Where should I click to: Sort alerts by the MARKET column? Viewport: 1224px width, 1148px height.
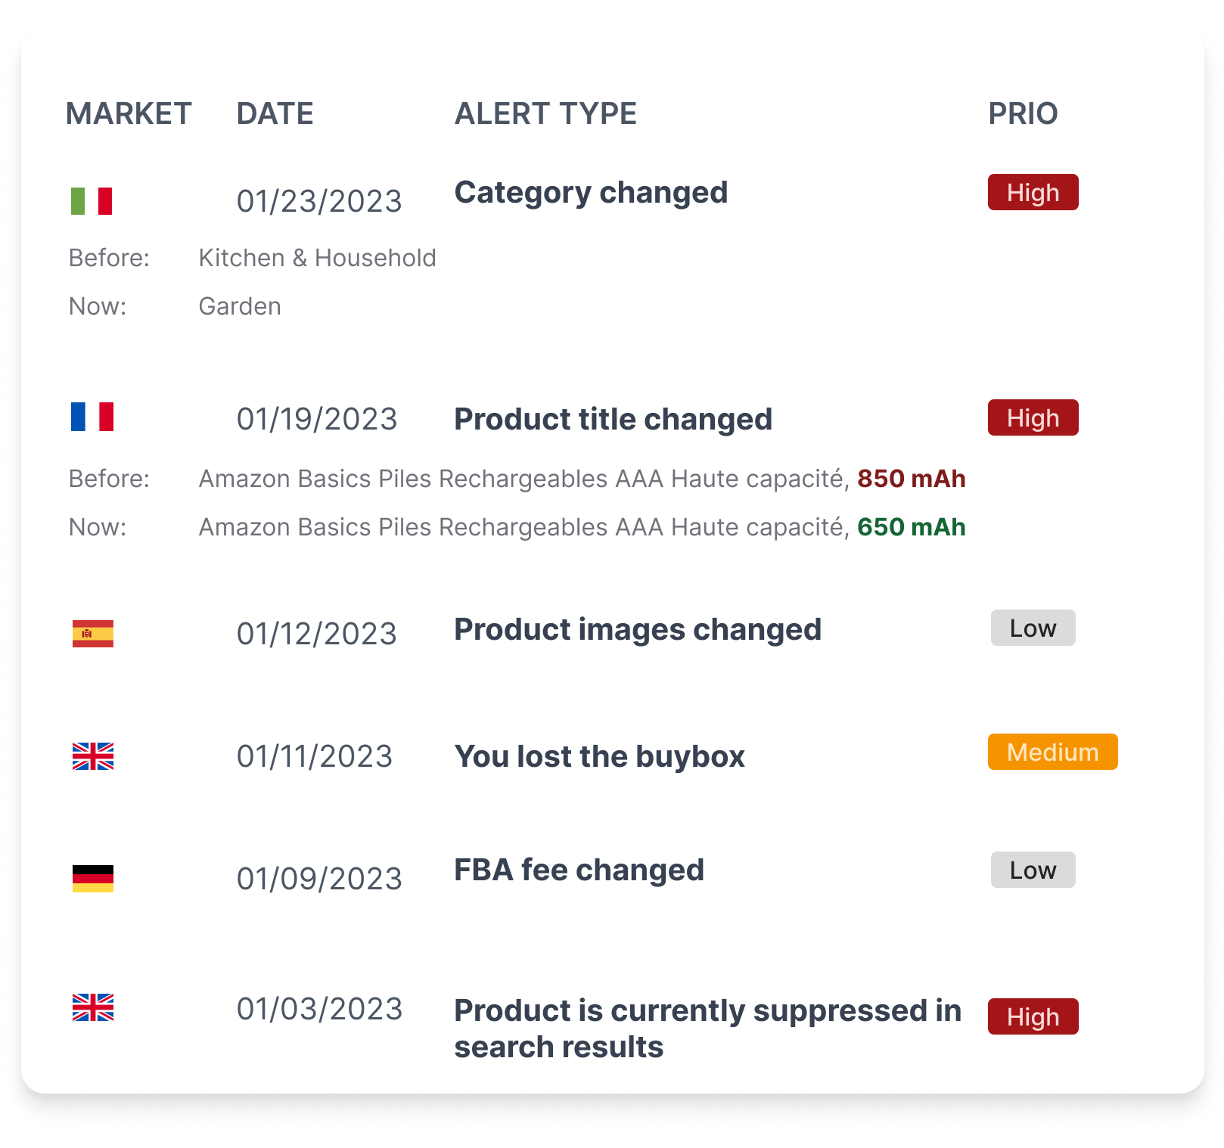click(x=129, y=114)
